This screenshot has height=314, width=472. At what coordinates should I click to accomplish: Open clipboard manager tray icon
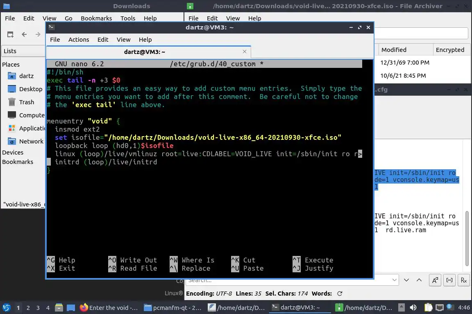tap(428, 307)
